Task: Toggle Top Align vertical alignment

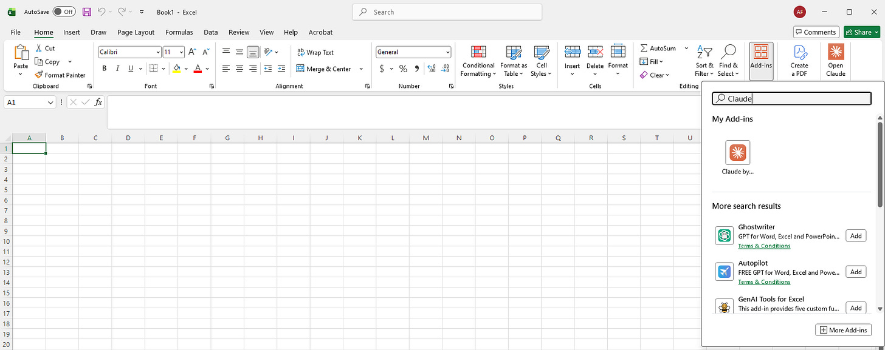Action: click(226, 52)
